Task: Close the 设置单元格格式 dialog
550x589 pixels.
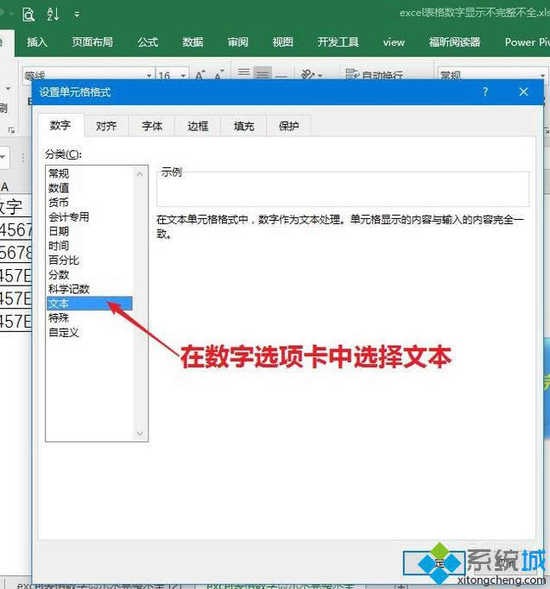Action: (x=523, y=91)
